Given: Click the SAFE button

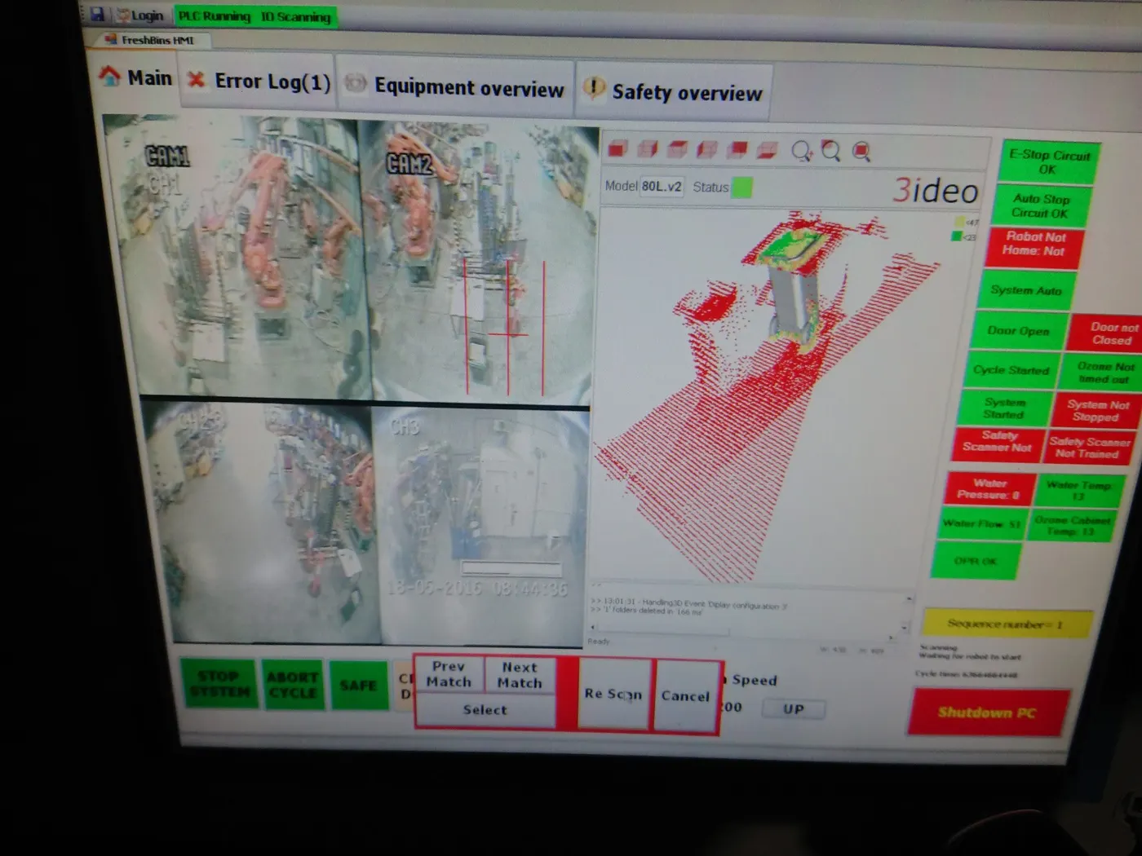Looking at the screenshot, I should click(358, 686).
